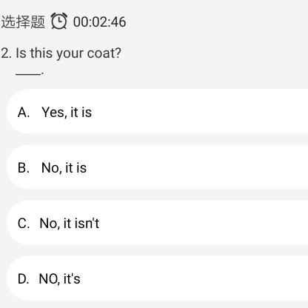Choose option C: No, it isn't
The image size is (308, 308).
click(x=158, y=223)
